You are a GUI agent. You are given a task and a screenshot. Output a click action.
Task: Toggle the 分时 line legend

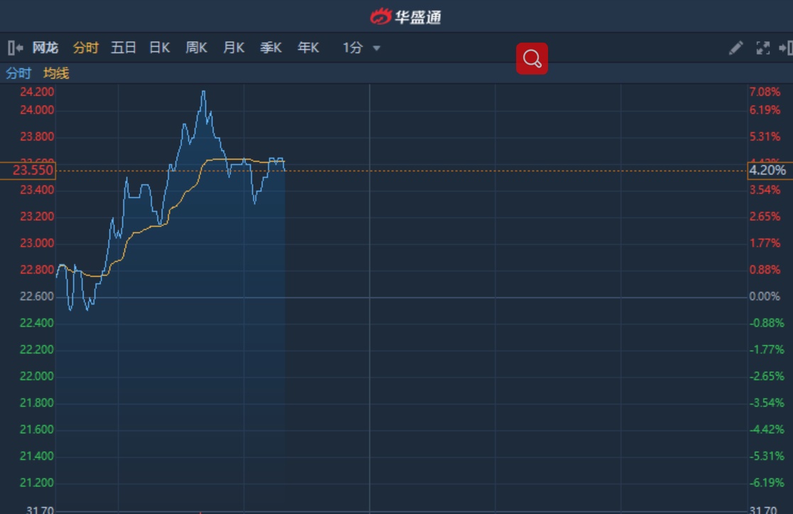click(18, 73)
